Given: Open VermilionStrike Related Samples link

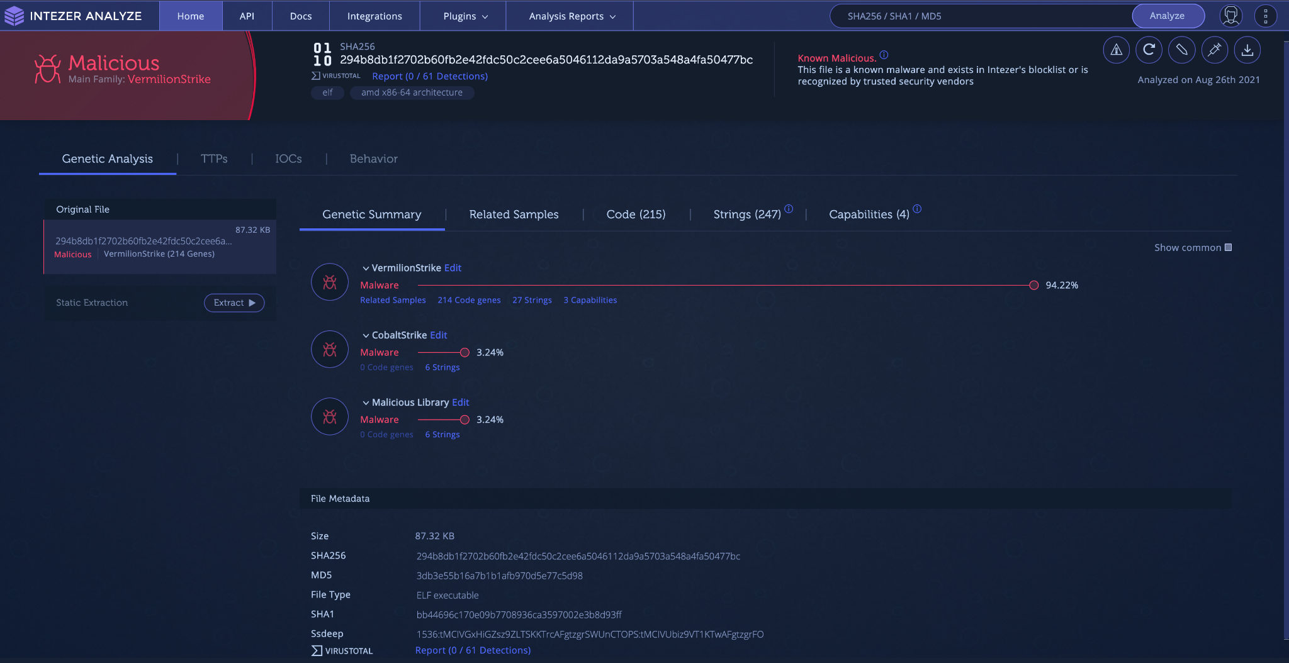Looking at the screenshot, I should 393,300.
